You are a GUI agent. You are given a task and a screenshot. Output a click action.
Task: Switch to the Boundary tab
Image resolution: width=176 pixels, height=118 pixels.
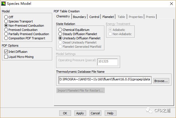point(79,17)
